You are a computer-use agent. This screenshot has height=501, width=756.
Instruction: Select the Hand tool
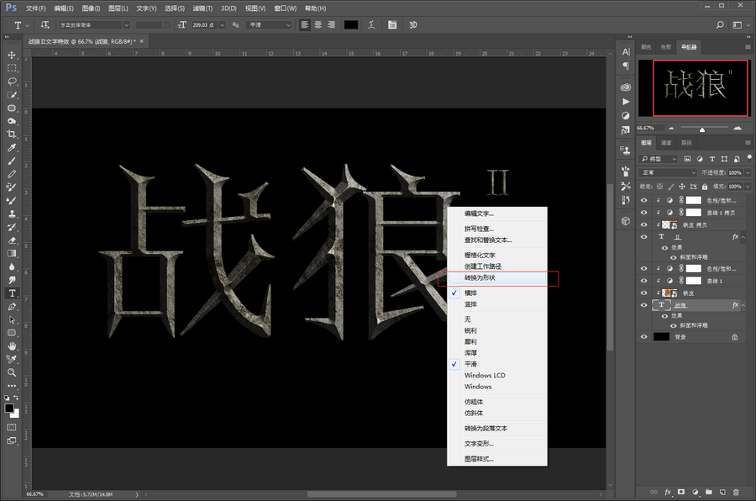[x=12, y=345]
